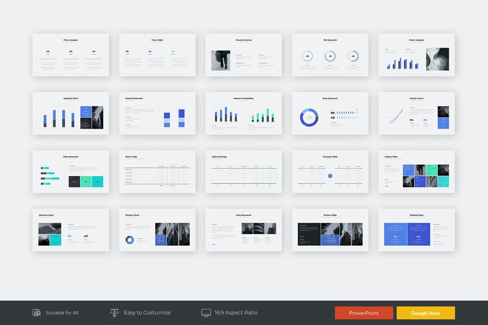Click the Stacked Chart slide preview
Viewport: 488px width, 325px height.
[71, 113]
